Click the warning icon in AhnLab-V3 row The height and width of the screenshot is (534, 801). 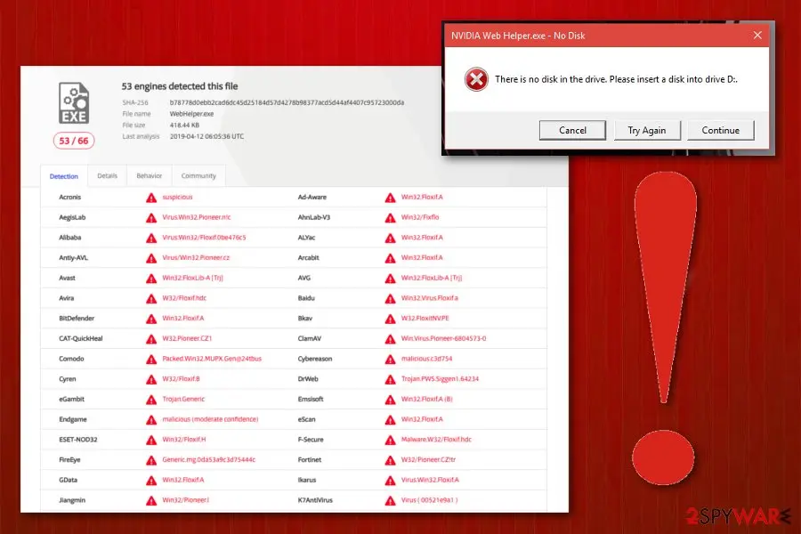391,218
